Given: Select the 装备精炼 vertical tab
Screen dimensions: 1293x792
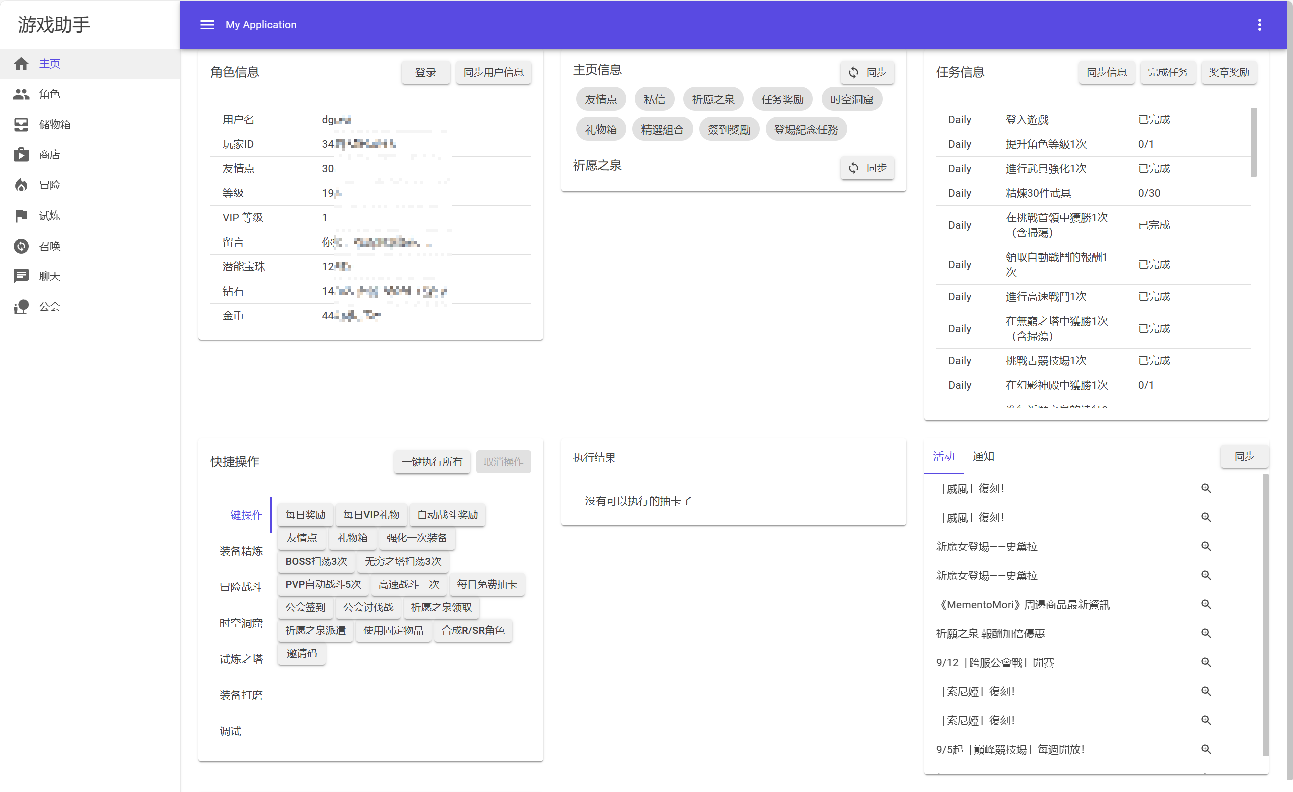Looking at the screenshot, I should coord(241,551).
